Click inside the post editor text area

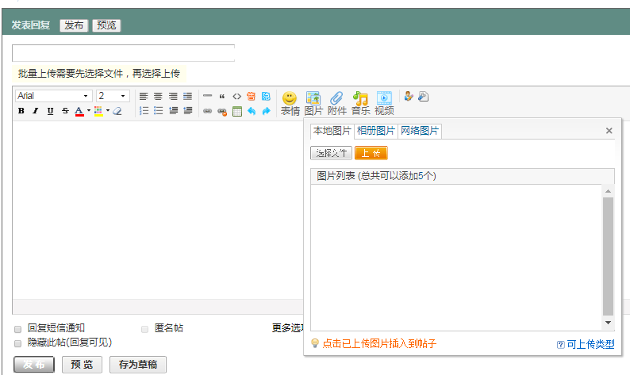157,209
